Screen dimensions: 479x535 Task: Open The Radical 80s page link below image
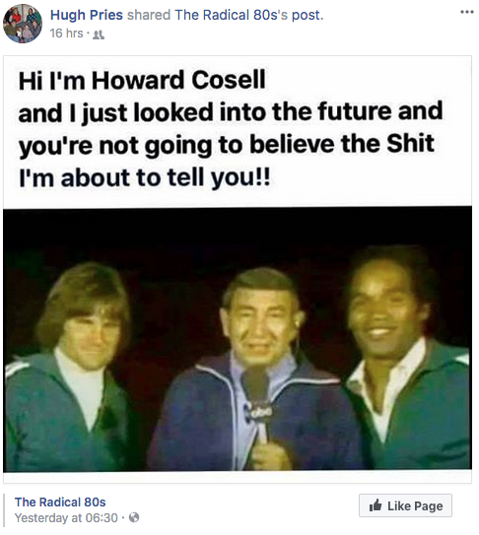pyautogui.click(x=60, y=502)
